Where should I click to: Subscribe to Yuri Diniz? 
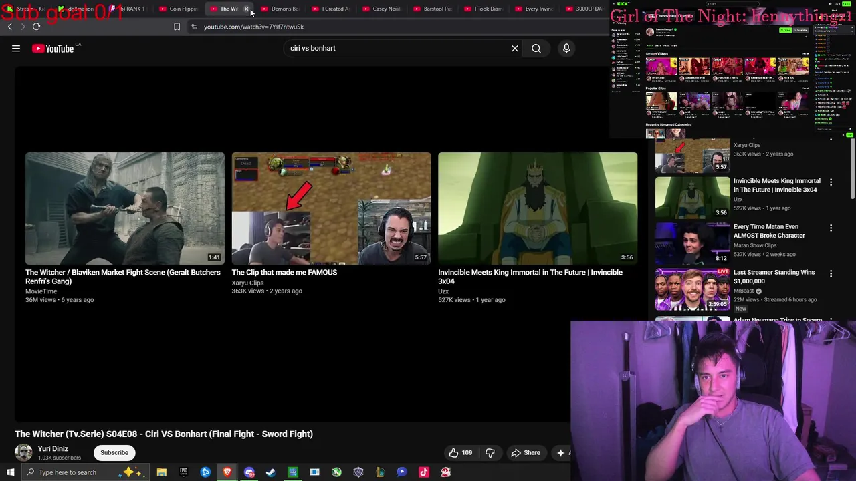click(x=114, y=452)
